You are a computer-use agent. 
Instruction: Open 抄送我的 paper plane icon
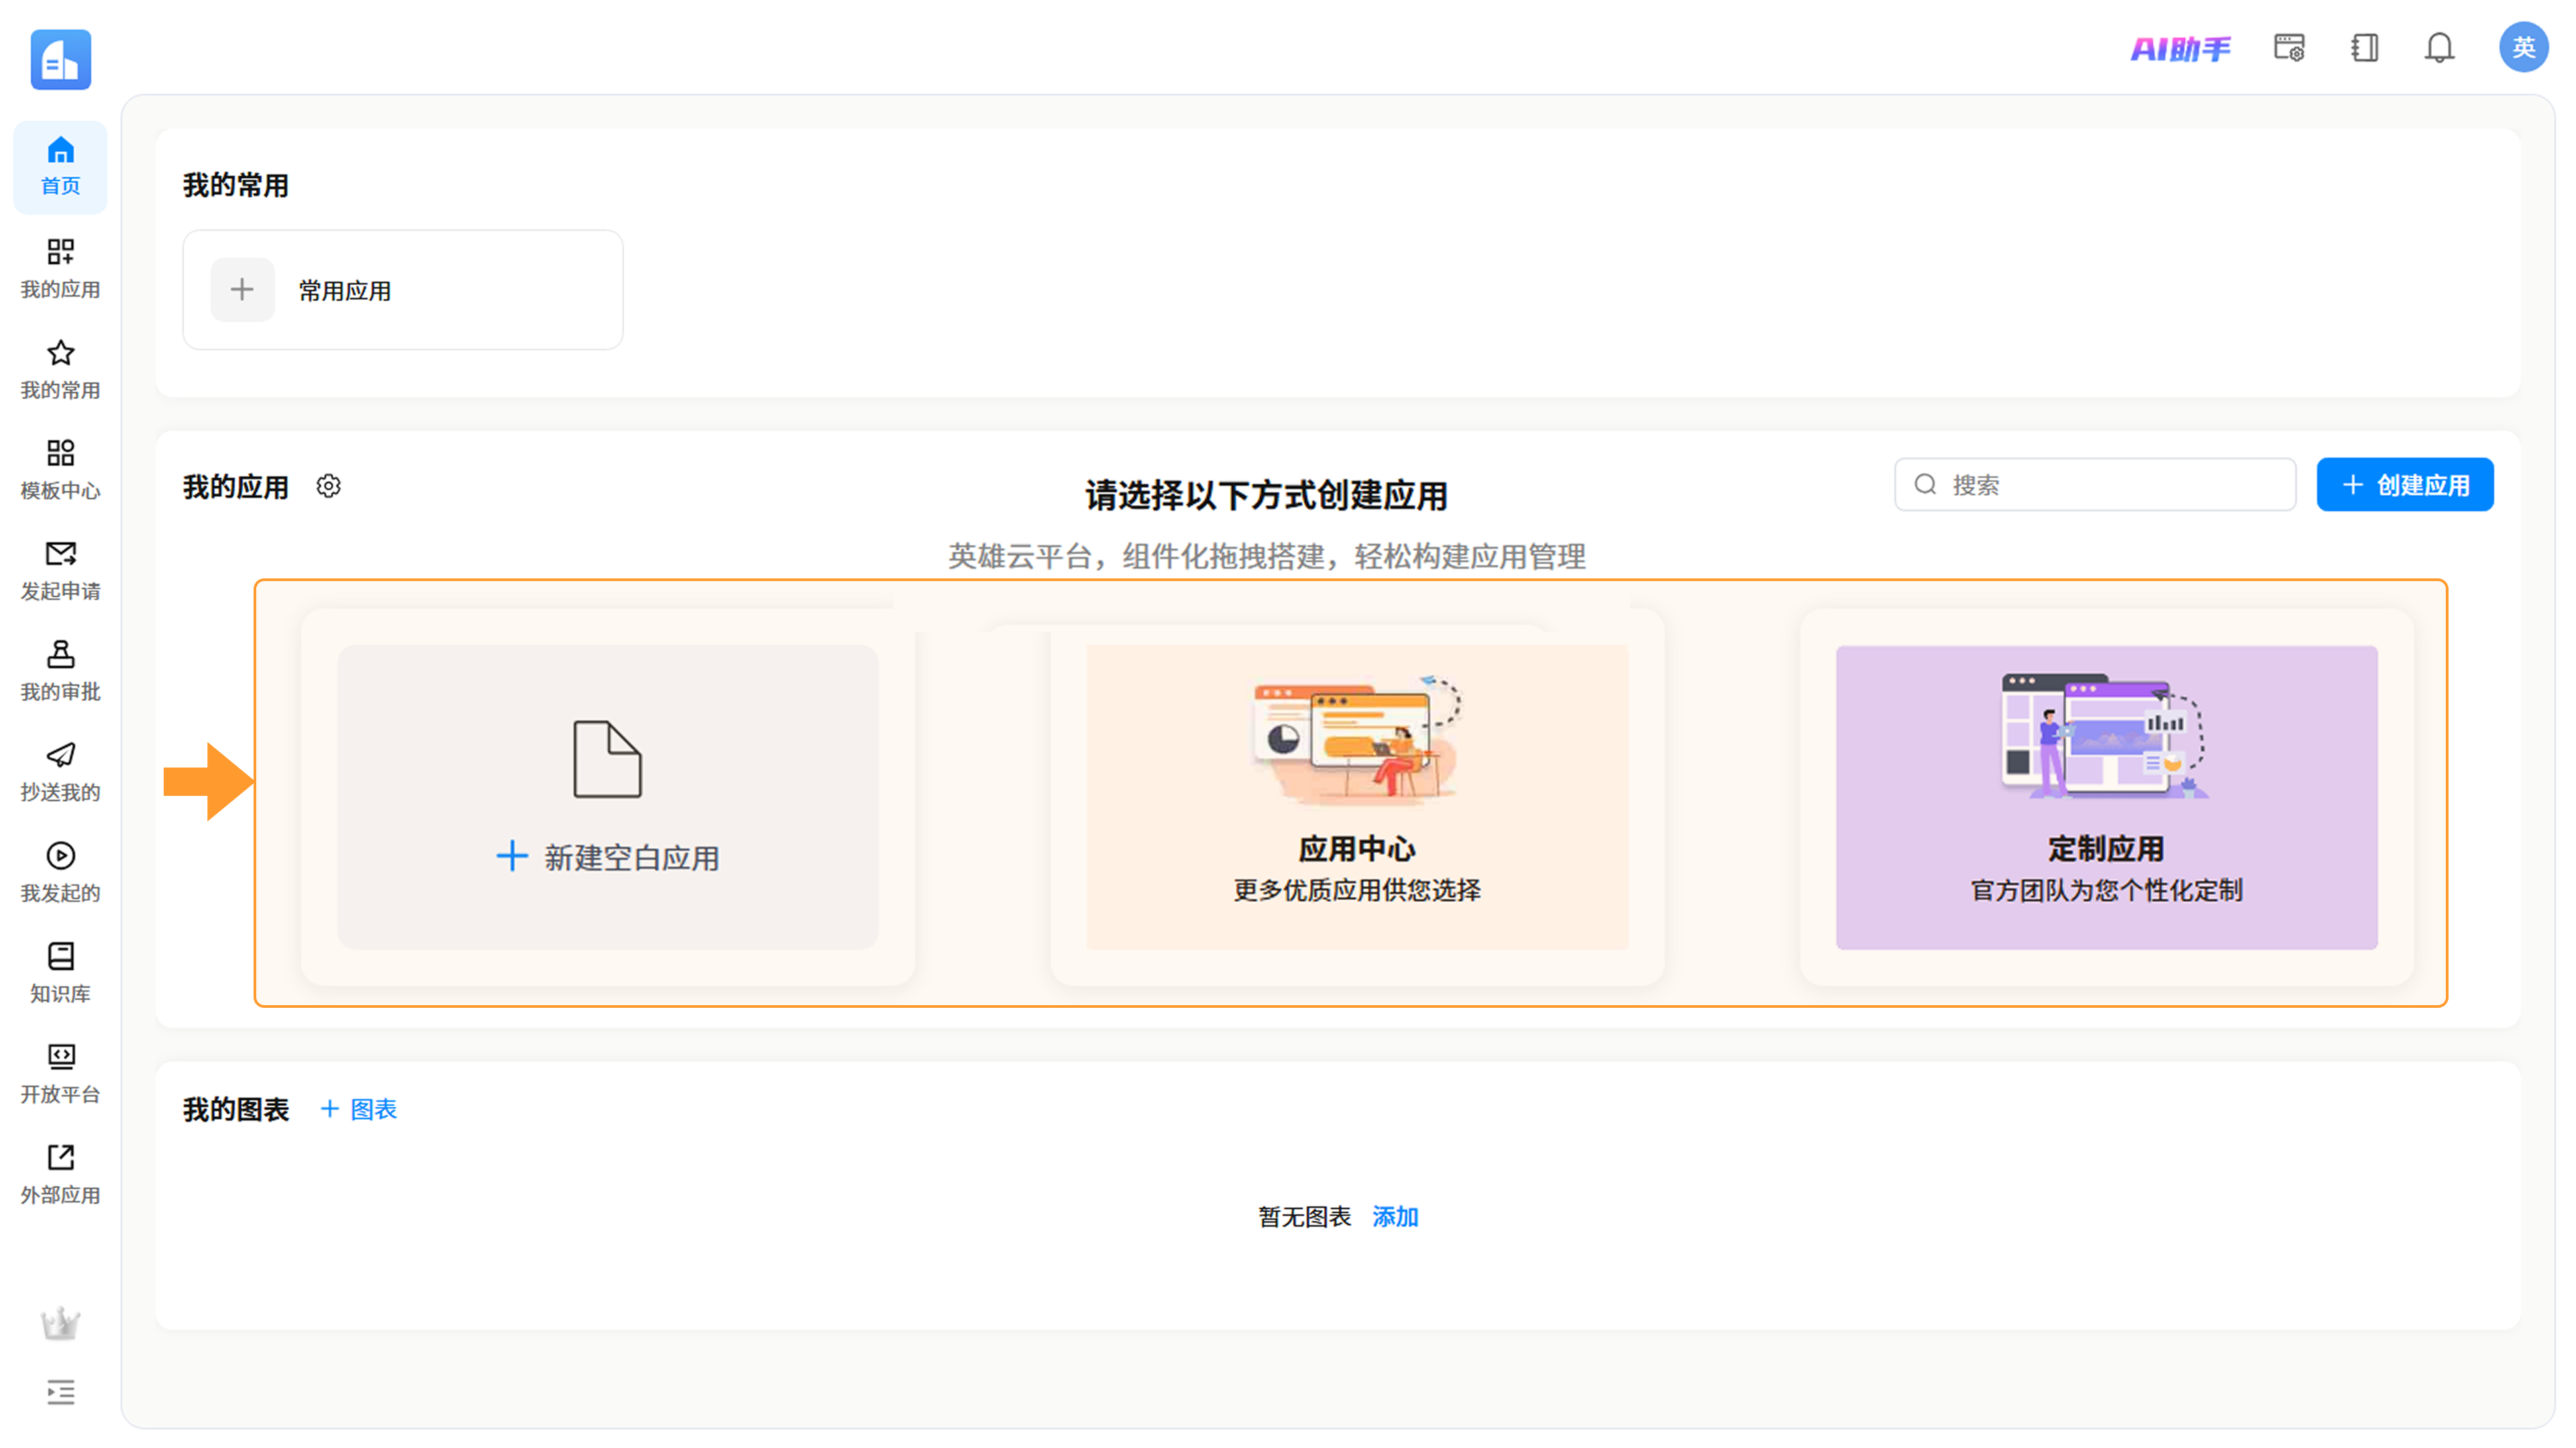pyautogui.click(x=60, y=755)
